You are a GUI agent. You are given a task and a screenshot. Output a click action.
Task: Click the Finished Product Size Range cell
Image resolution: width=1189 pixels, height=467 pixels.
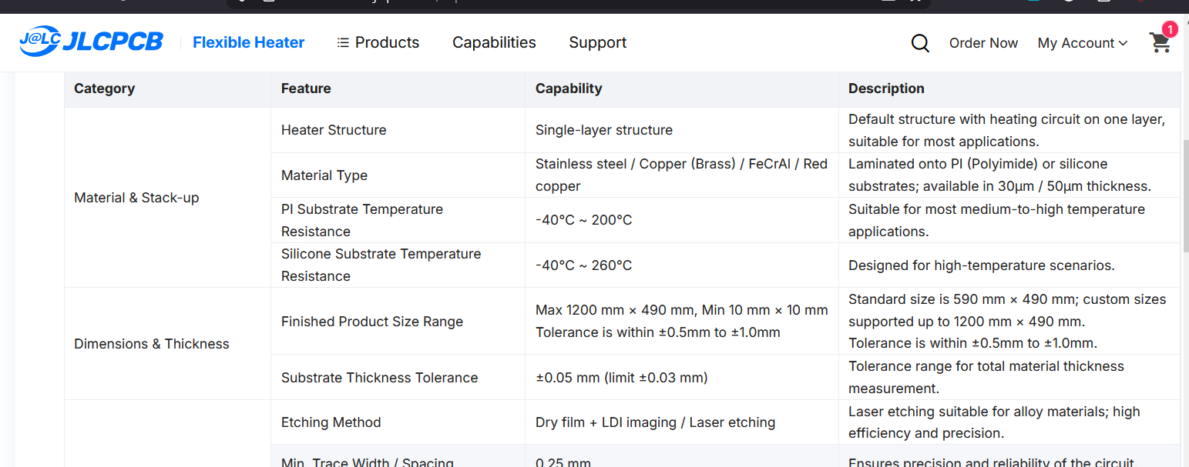[x=371, y=322]
